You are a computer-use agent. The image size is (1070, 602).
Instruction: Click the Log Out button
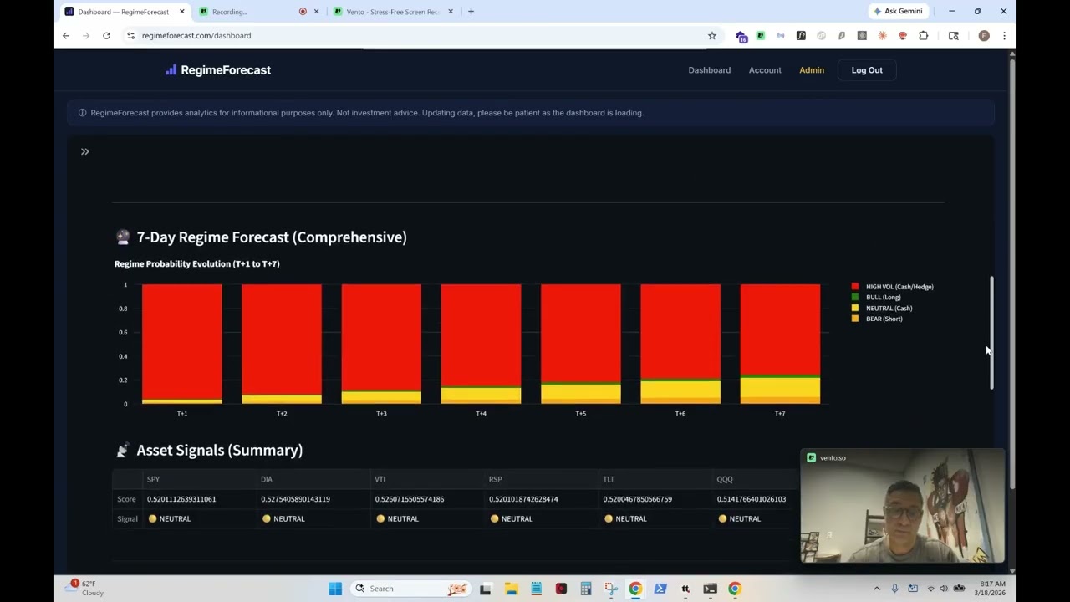(867, 70)
